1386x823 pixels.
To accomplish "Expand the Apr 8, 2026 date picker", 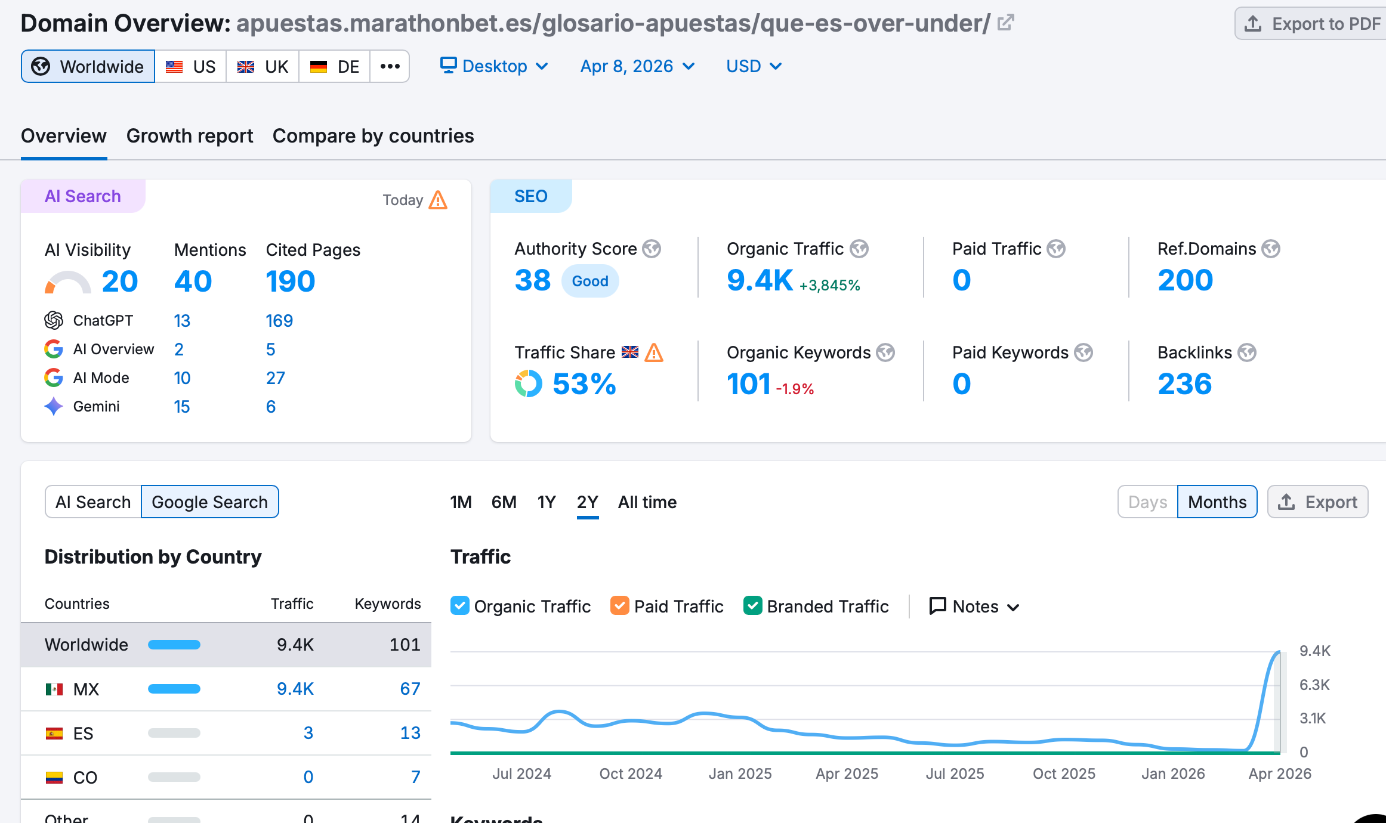I will point(637,66).
